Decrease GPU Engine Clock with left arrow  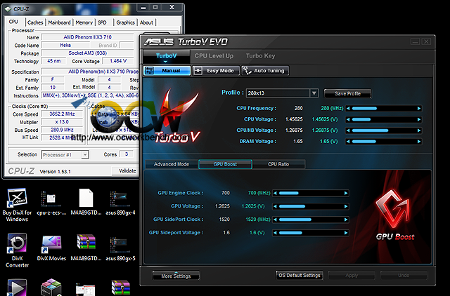pos(275,193)
